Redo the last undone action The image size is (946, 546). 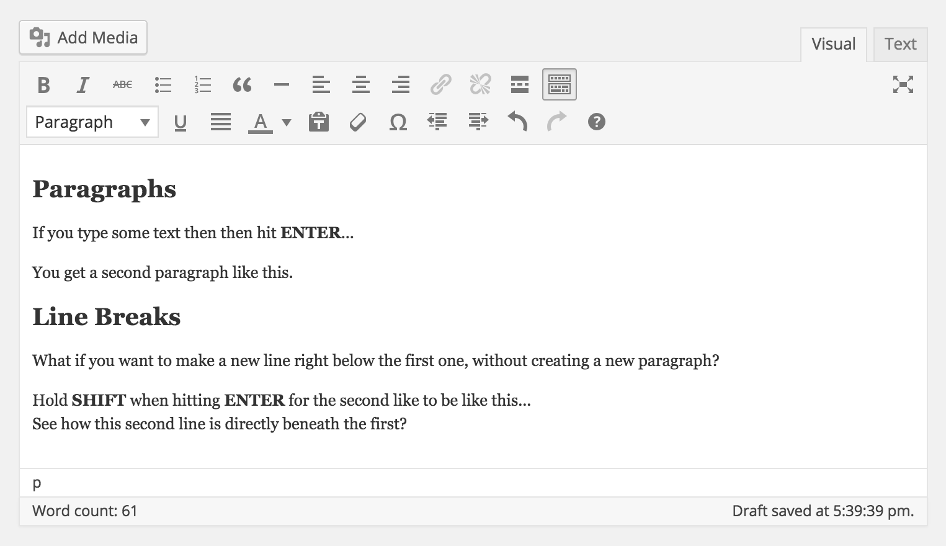(557, 122)
